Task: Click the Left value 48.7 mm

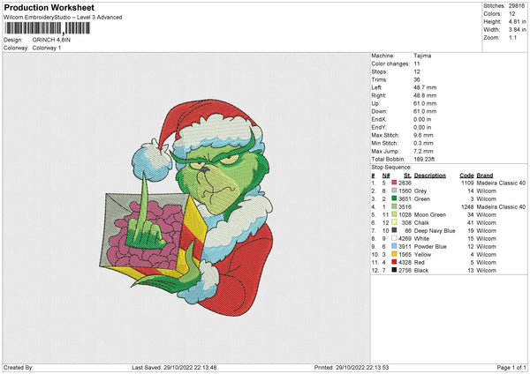Action: pos(425,87)
